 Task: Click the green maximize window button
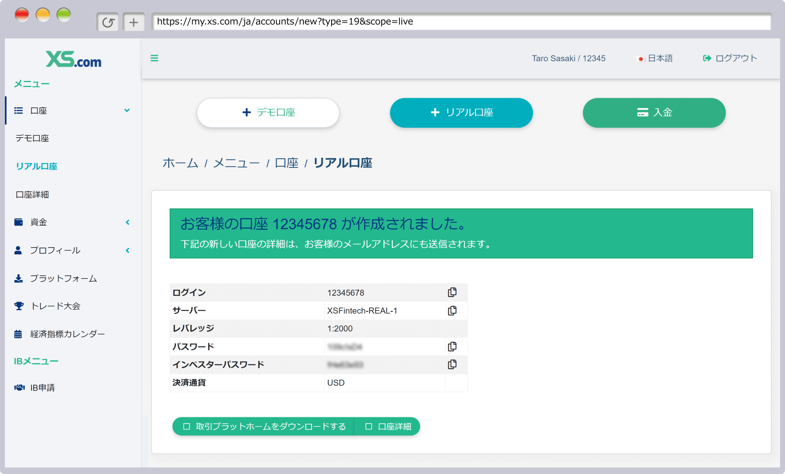[64, 15]
